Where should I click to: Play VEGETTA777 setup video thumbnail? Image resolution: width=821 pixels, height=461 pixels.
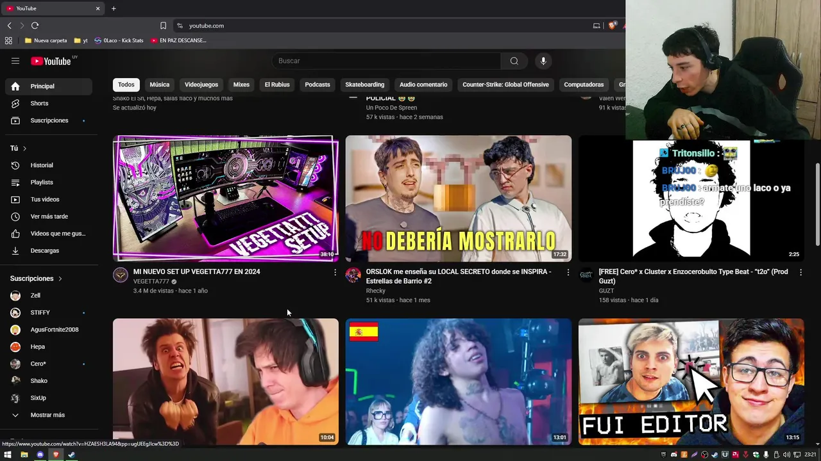coord(226,198)
